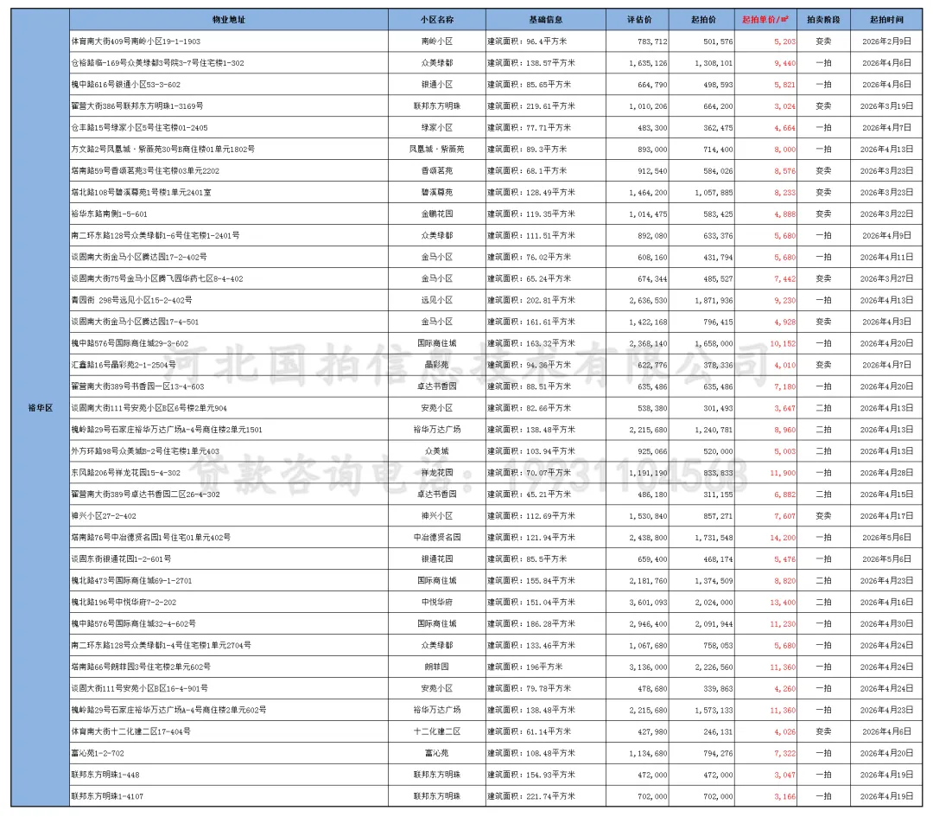Click the red 起拍单价/㎡ column header

(765, 20)
